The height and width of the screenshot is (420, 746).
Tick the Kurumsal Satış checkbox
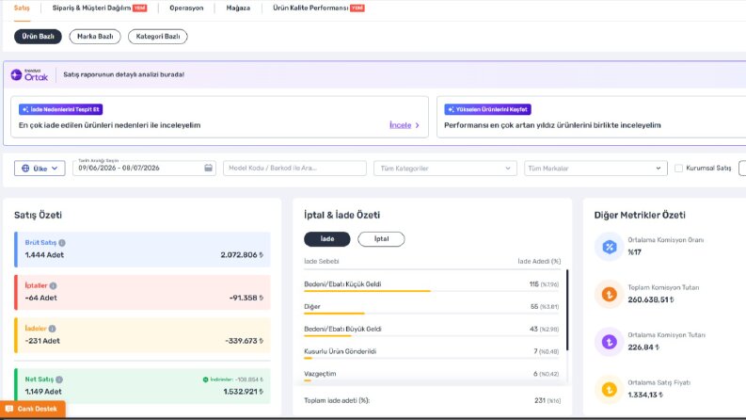coord(679,169)
